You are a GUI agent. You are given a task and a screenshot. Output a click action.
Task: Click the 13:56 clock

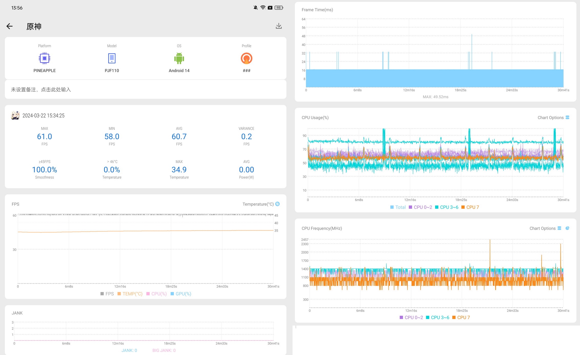click(x=17, y=8)
